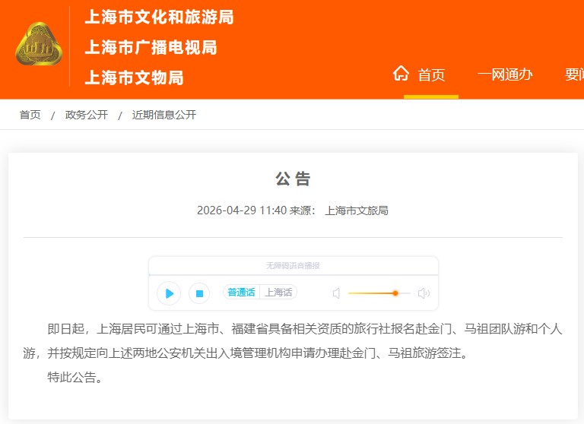The width and height of the screenshot is (584, 424).
Task: Play the accessible audio broadcast
Action: pos(169,293)
